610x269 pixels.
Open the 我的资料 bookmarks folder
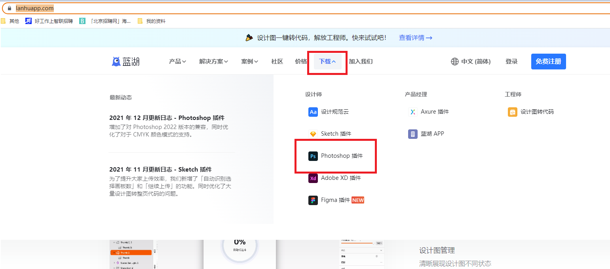[x=152, y=21]
